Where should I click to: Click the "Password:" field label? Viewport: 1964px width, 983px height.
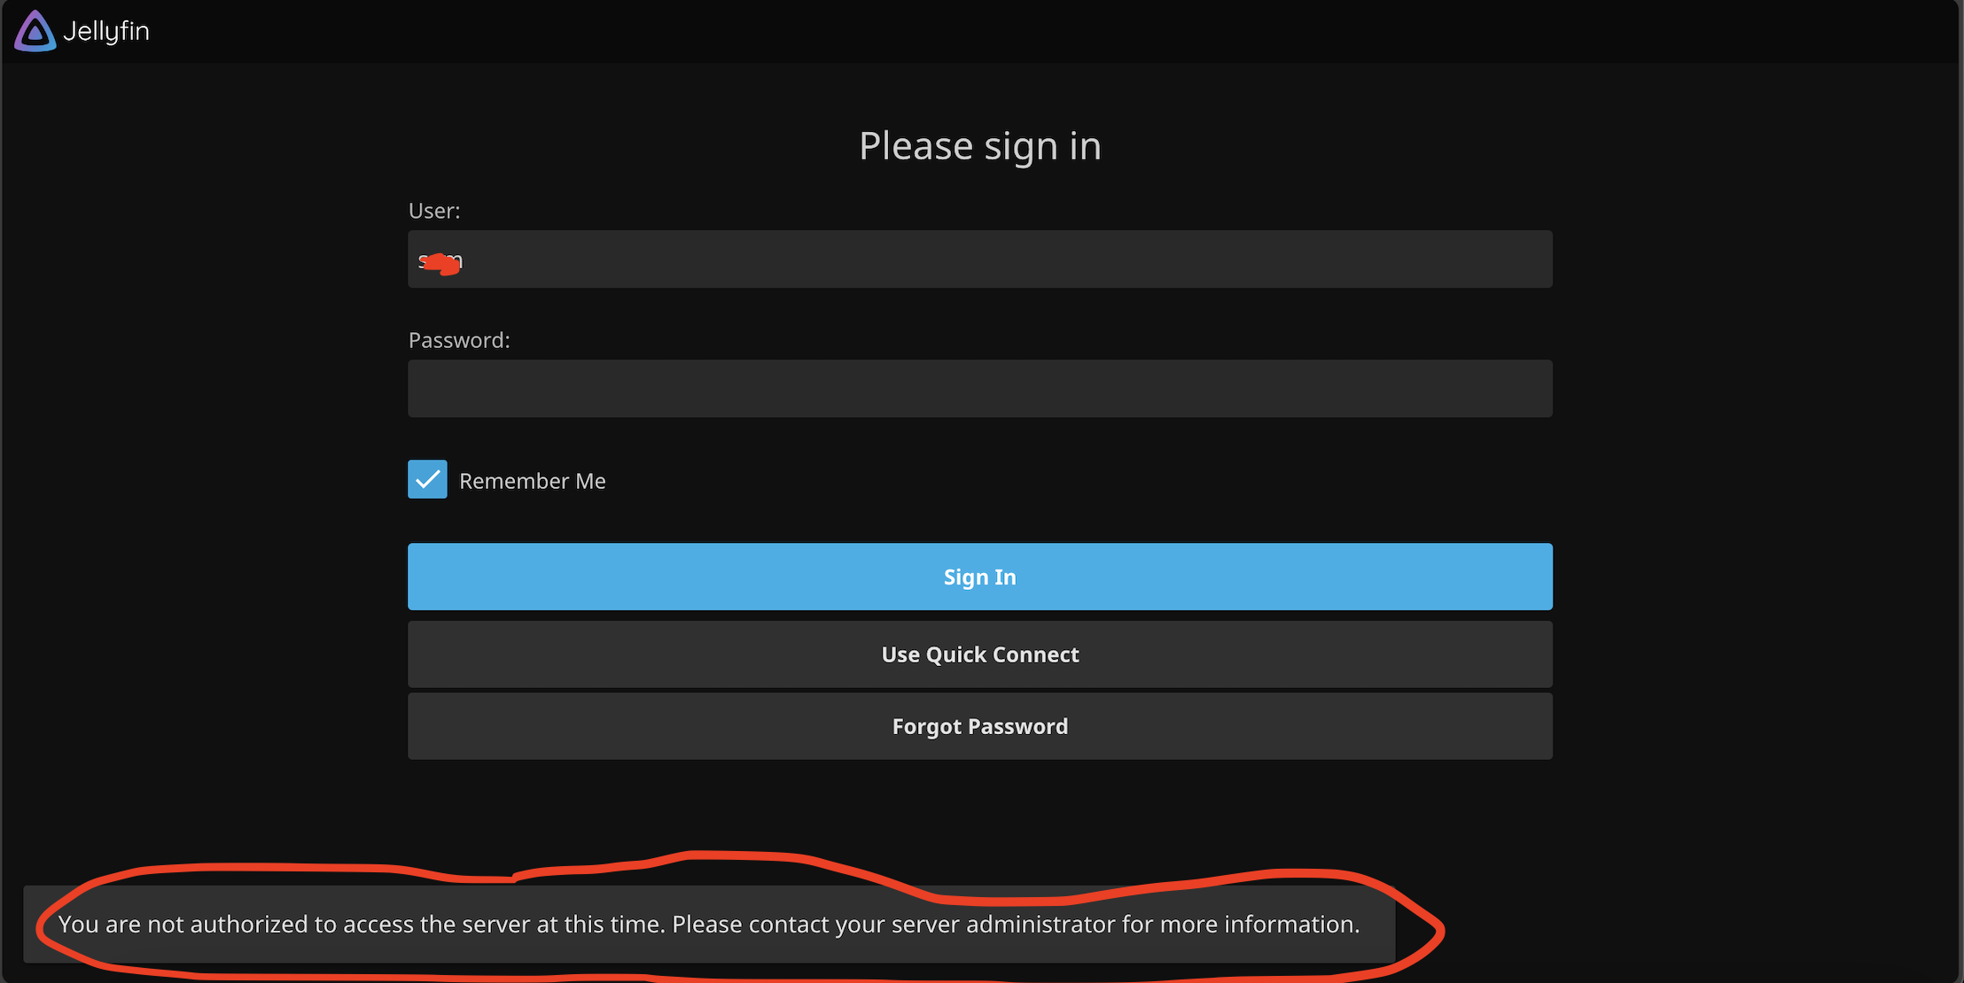point(458,340)
